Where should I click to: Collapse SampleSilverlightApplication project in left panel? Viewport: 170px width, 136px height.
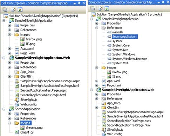[4, 21]
